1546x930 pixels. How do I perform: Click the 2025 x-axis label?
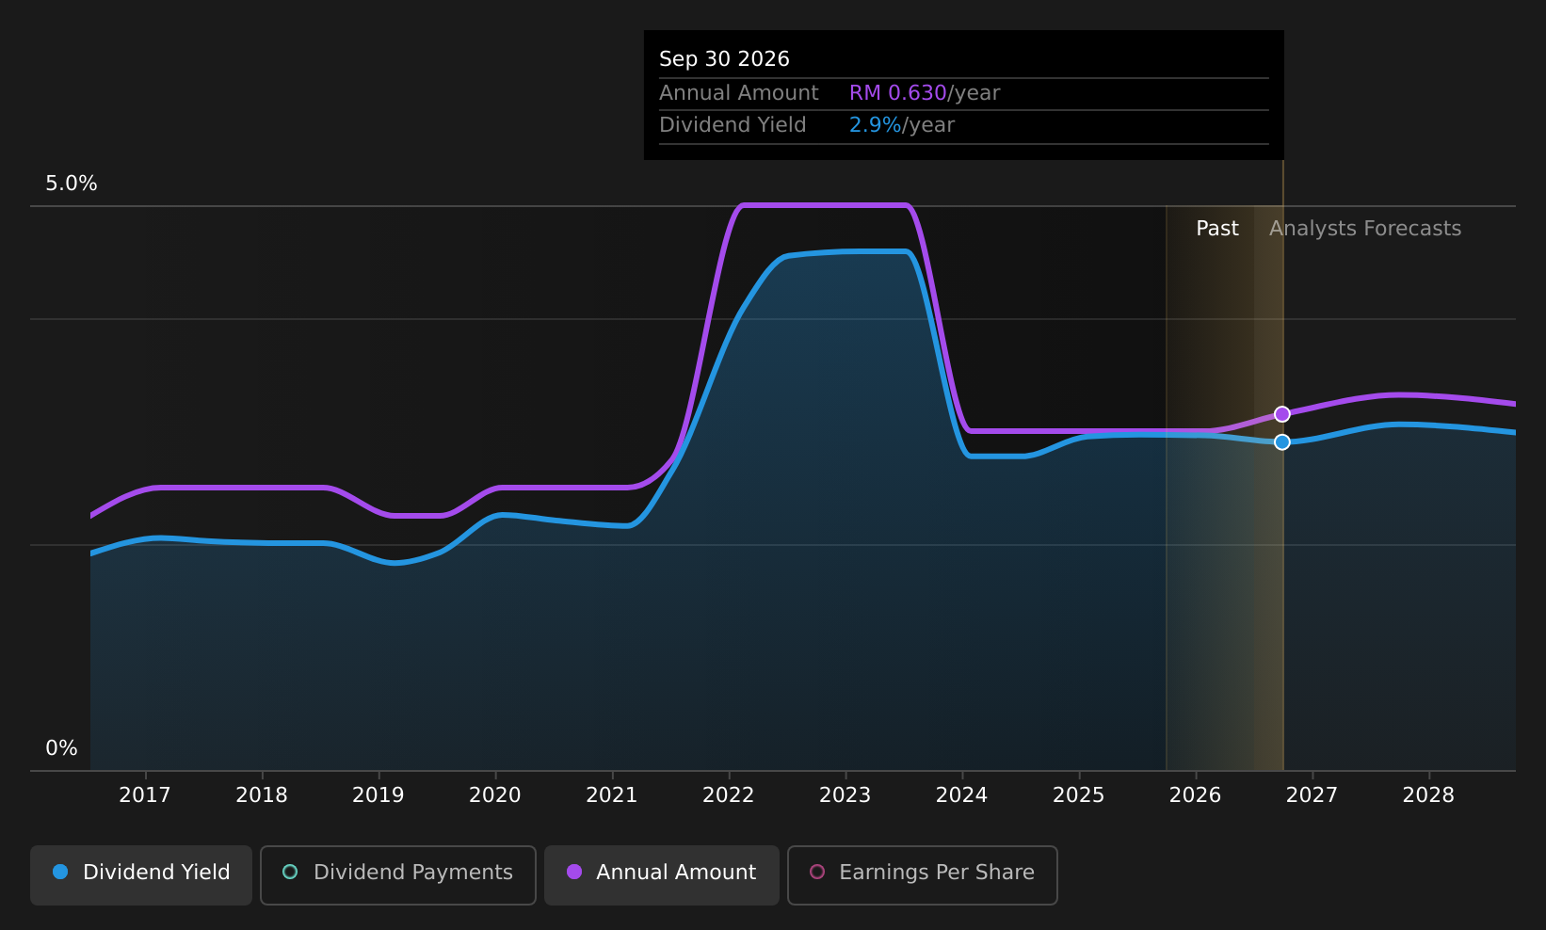(x=1079, y=795)
